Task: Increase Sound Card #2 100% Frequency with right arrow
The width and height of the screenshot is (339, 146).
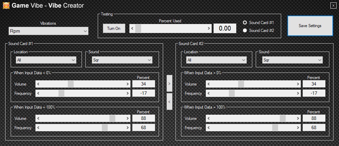Action: click(298, 127)
